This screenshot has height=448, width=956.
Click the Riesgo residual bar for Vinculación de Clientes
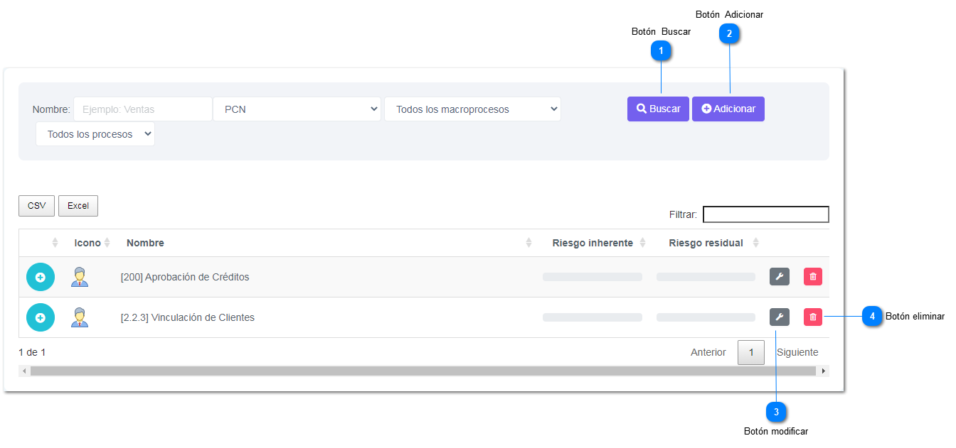tap(706, 317)
